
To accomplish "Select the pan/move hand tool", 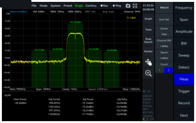I will [148, 62].
